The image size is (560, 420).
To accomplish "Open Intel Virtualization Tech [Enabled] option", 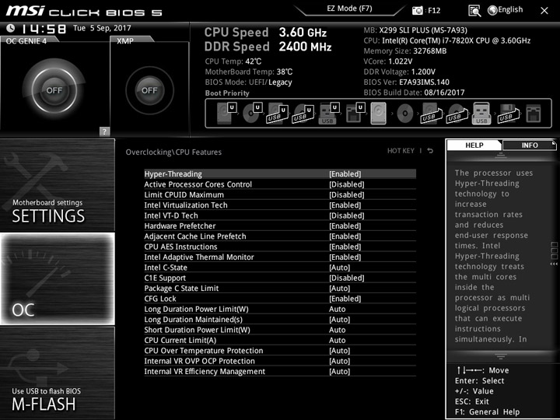I will (x=345, y=205).
